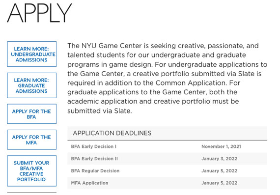The height and width of the screenshot is (195, 280).
Task: Open Submit Your BFA/MFA Creative Portfolio
Action: (32, 171)
